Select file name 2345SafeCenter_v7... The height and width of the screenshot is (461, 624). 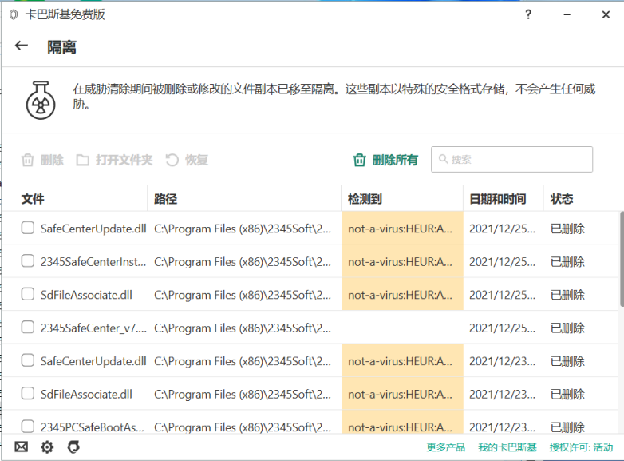click(x=93, y=328)
